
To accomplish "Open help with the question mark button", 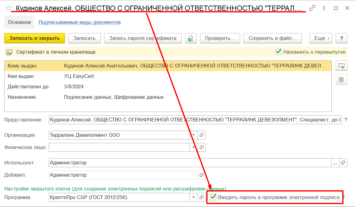I will click(342, 38).
